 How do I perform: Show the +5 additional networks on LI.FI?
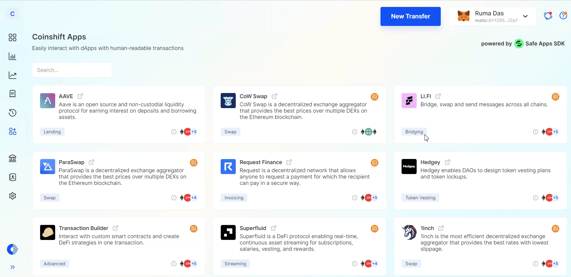(556, 132)
